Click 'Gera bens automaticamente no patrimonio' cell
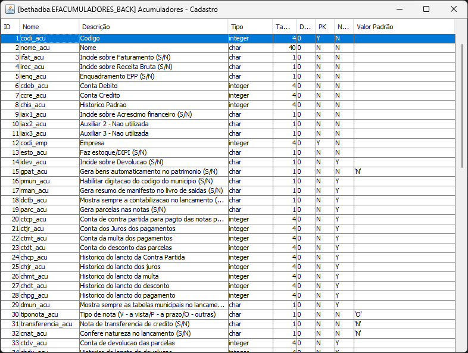This screenshot has height=353, width=468. pos(154,172)
